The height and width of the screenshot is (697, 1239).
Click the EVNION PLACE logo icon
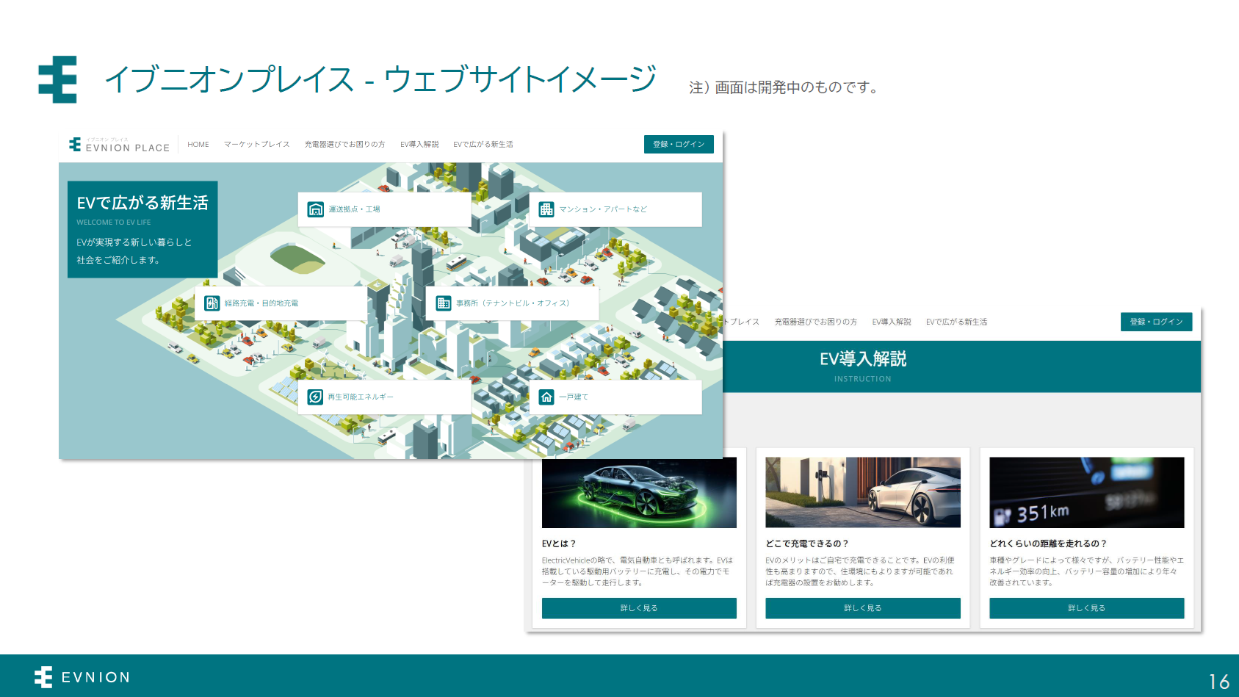[73, 144]
